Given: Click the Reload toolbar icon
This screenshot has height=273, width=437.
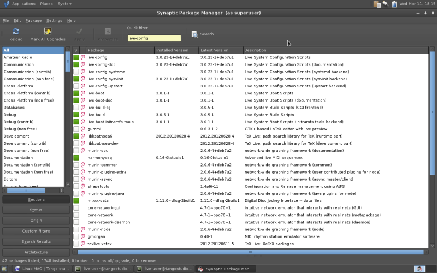Looking at the screenshot, I should click(x=16, y=32).
